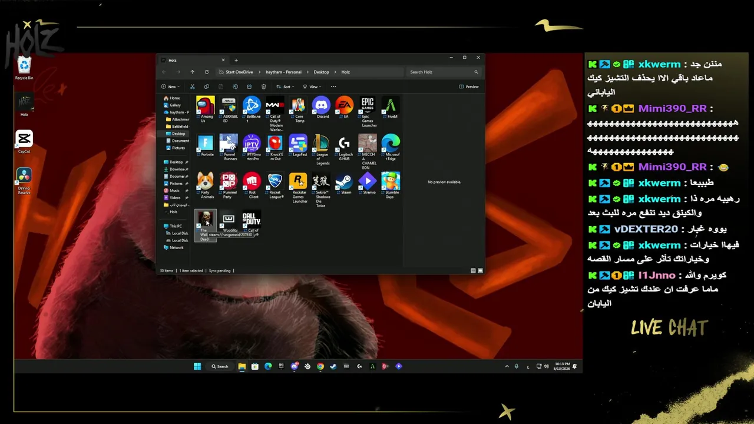Select the Rockstar Games Launcher shortcut
This screenshot has width=754, height=424.
click(299, 188)
